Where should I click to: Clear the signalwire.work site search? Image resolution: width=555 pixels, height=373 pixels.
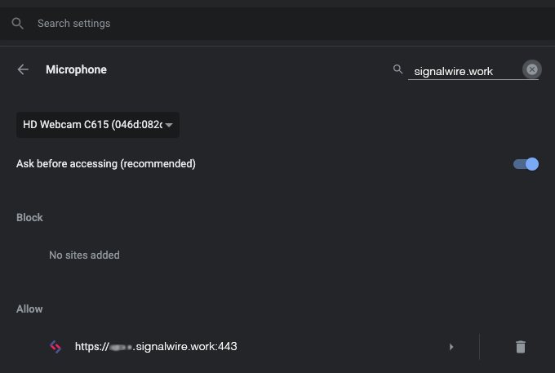click(531, 69)
